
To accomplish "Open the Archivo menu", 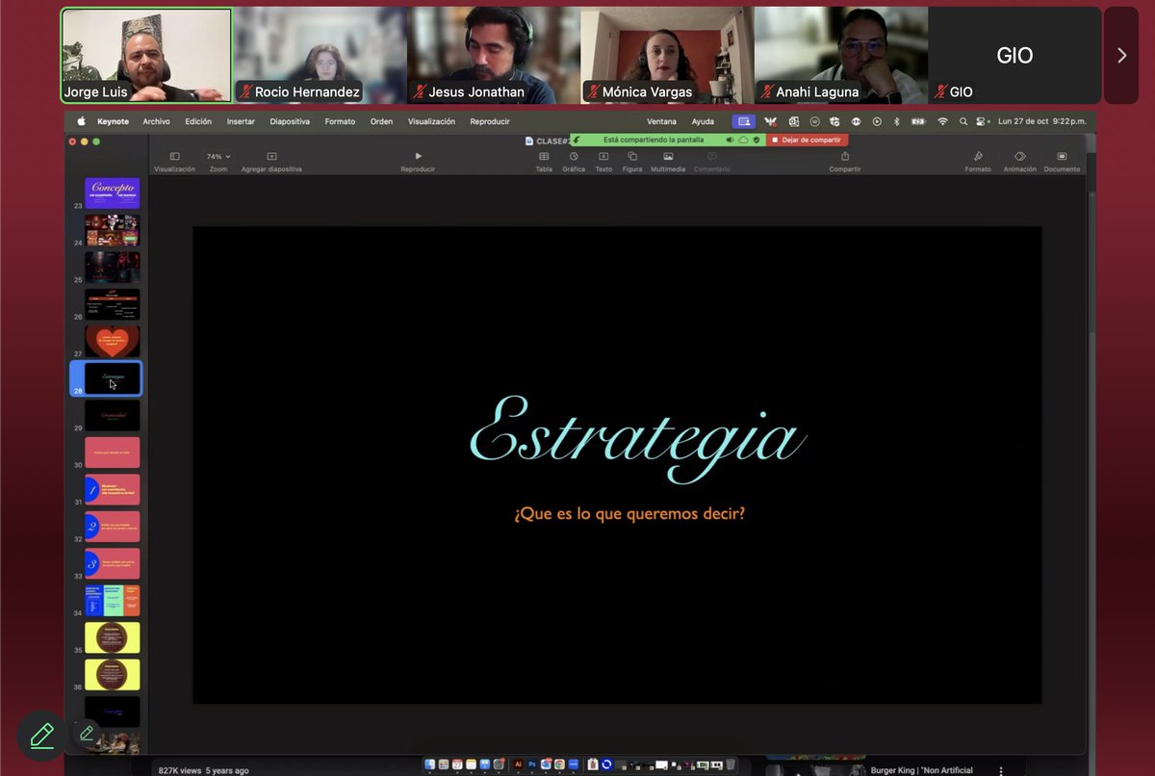I will coord(156,121).
